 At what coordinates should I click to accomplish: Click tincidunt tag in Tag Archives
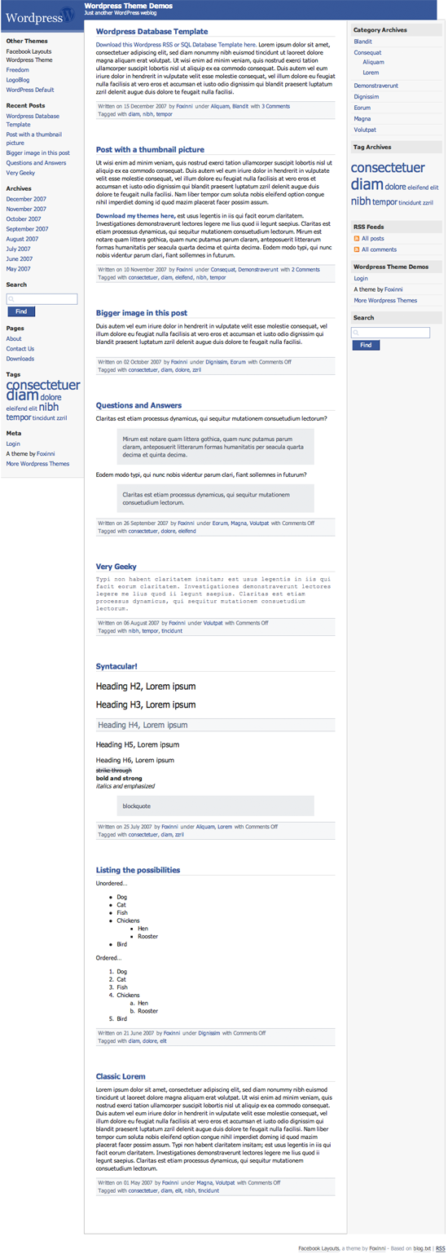coord(410,203)
